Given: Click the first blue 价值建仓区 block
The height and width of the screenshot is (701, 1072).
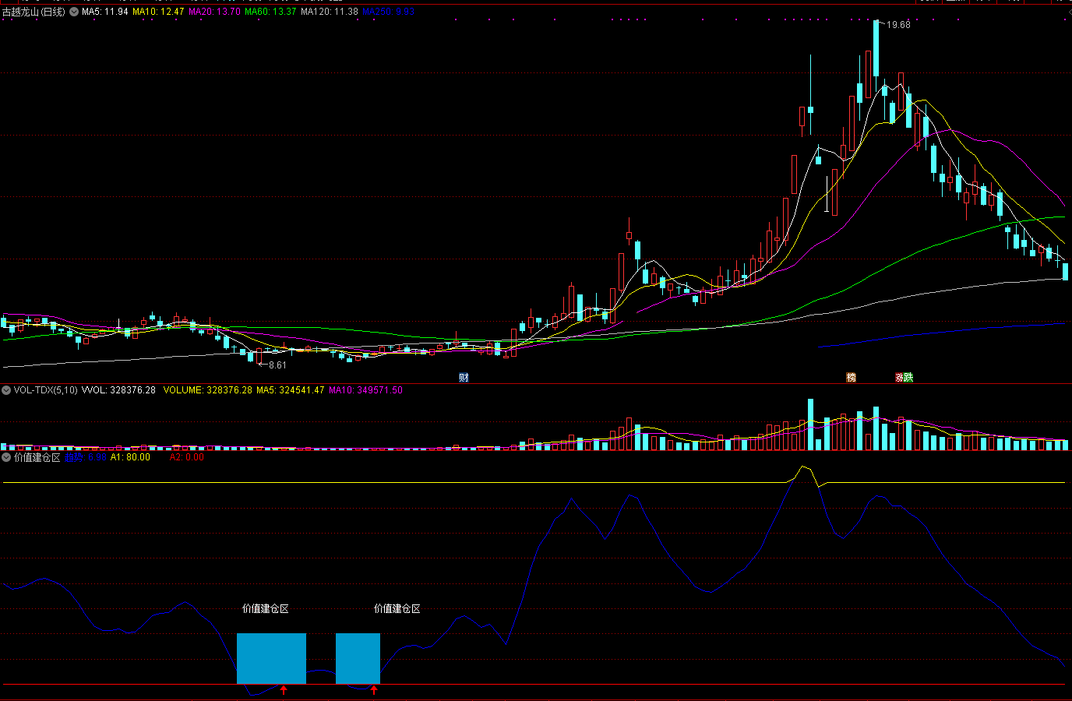Looking at the screenshot, I should click(x=271, y=658).
